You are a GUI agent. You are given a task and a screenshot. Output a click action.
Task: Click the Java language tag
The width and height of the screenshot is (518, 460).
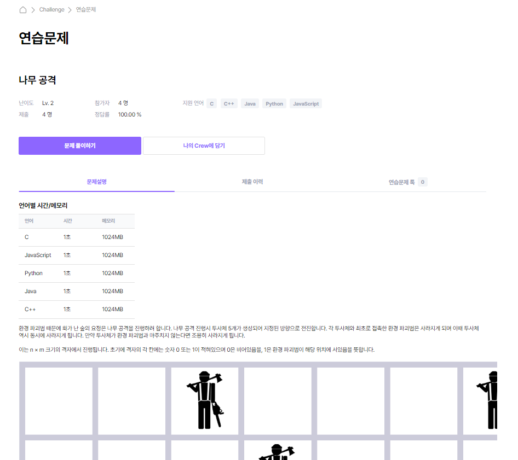coord(250,103)
